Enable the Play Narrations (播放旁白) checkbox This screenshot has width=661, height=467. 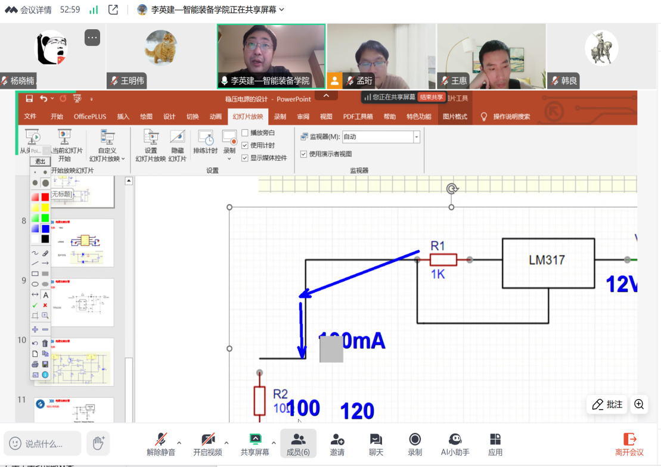tap(245, 133)
